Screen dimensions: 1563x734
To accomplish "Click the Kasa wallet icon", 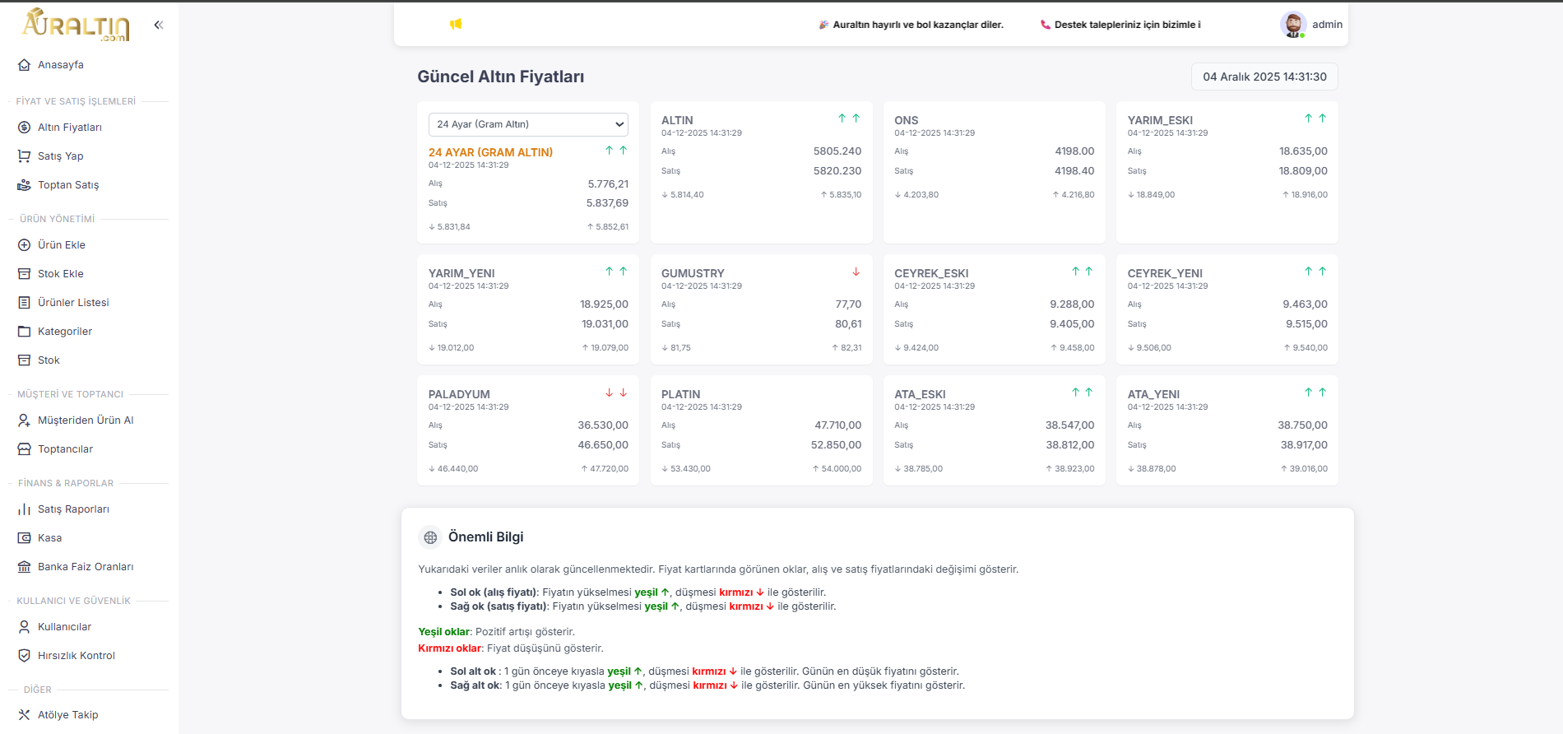I will [25, 538].
